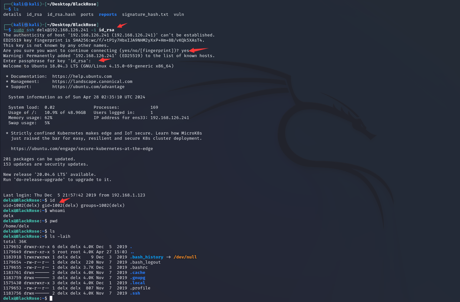Click the 'details' file name in listing
The width and height of the screenshot is (460, 302).
12,15
